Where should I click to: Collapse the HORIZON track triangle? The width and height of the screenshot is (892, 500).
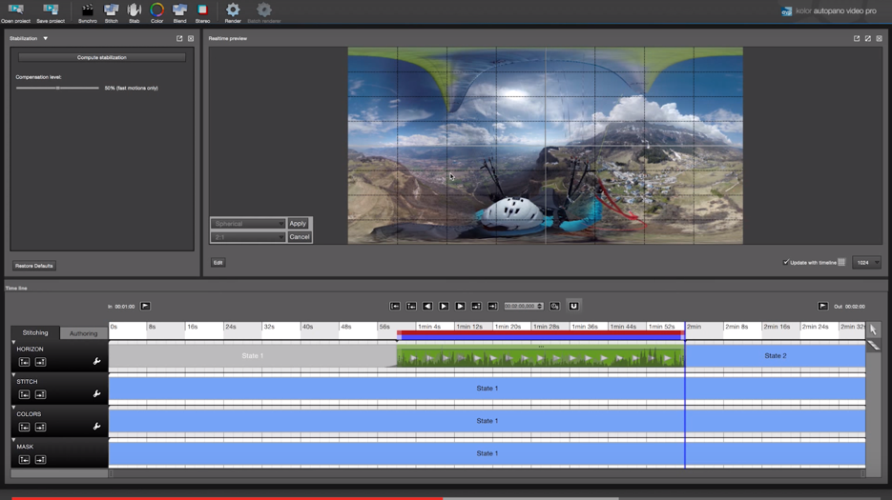[x=13, y=342]
